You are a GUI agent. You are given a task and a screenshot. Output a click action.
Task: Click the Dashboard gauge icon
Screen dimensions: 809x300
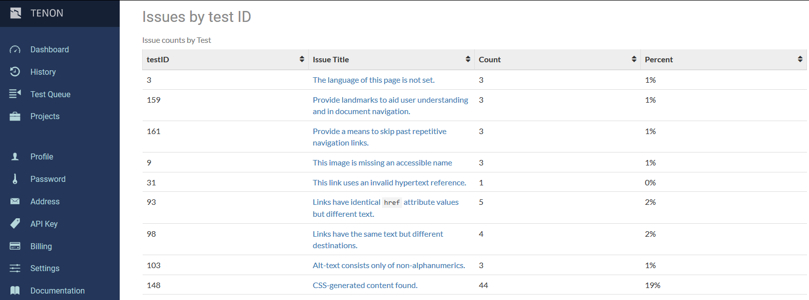point(15,49)
